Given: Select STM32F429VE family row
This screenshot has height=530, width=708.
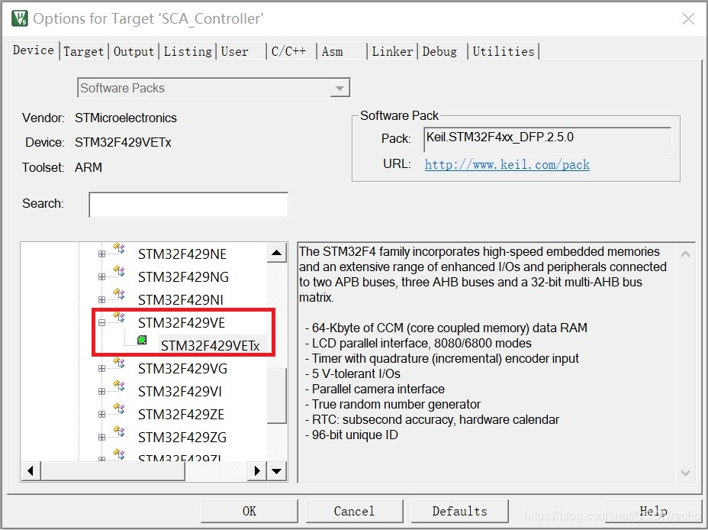Looking at the screenshot, I should [x=182, y=322].
